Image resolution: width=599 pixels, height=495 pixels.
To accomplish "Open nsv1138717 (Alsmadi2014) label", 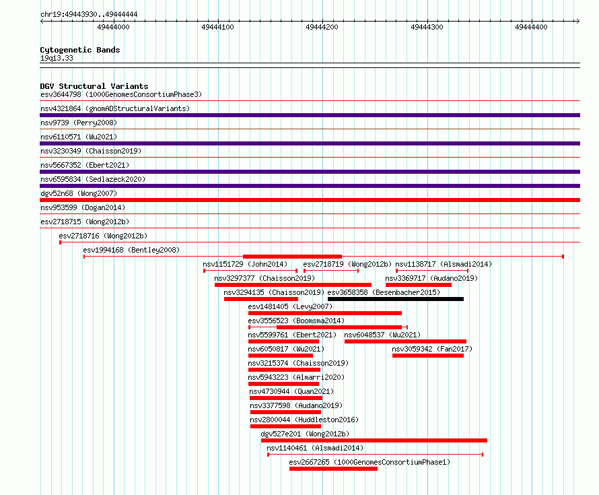I will point(444,264).
